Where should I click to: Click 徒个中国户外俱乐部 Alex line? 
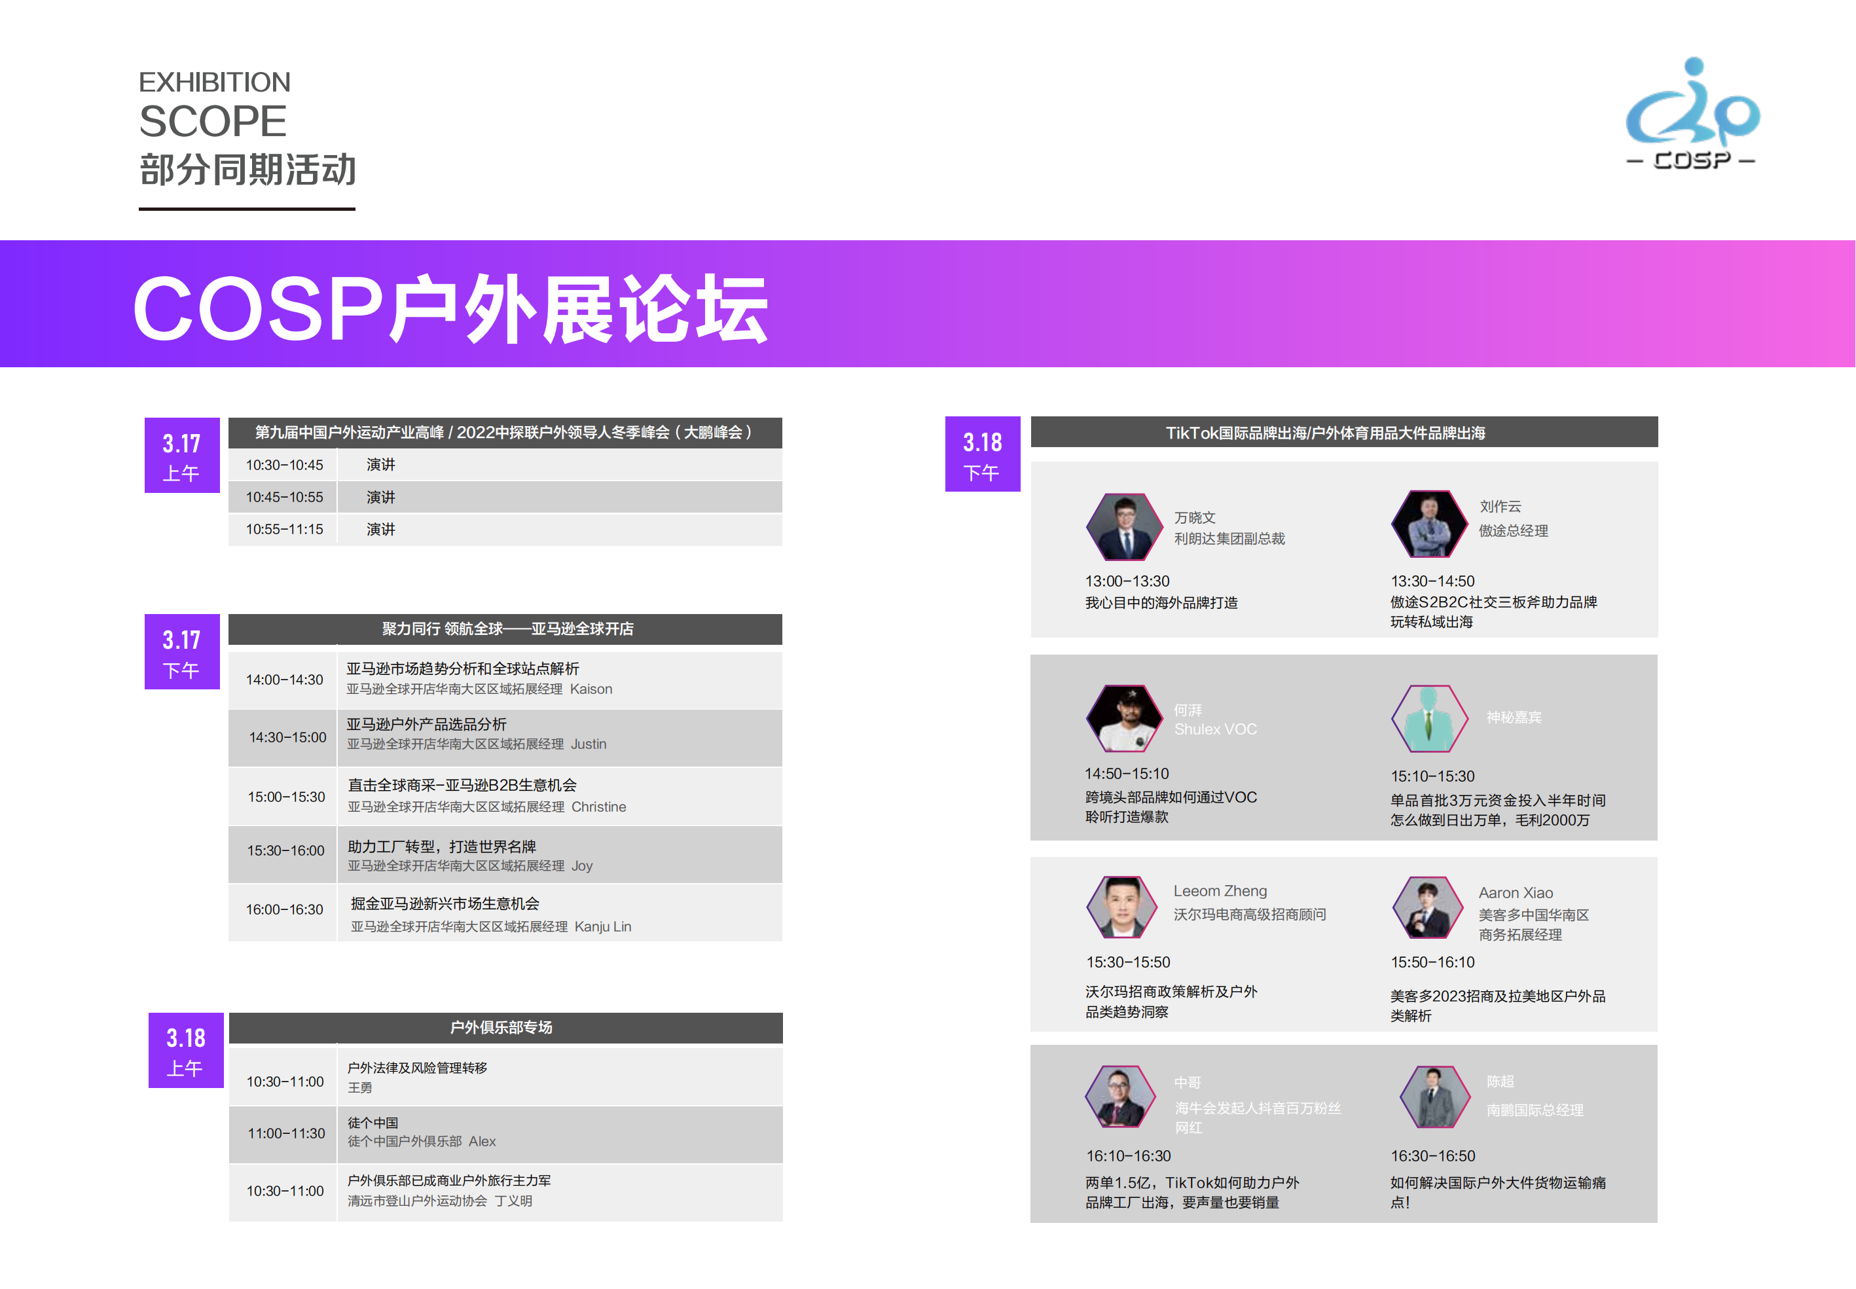click(x=422, y=1142)
